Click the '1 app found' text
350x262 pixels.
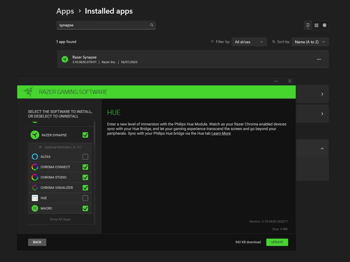(66, 42)
